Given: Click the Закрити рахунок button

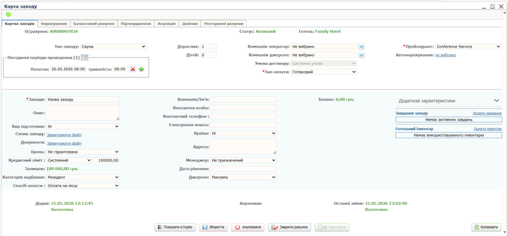Looking at the screenshot, I should pos(290,227).
